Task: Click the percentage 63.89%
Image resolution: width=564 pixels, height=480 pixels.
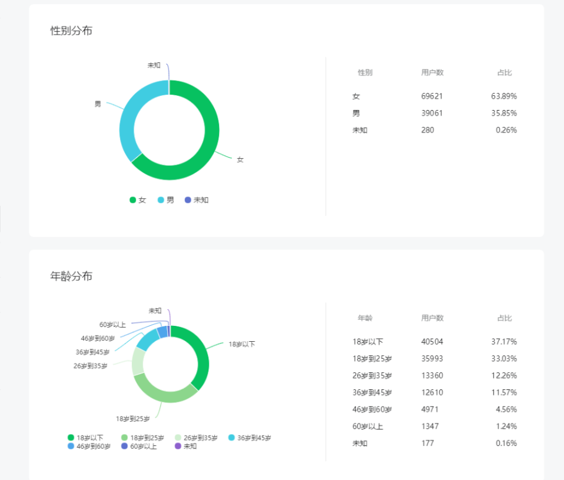Action: [x=504, y=96]
